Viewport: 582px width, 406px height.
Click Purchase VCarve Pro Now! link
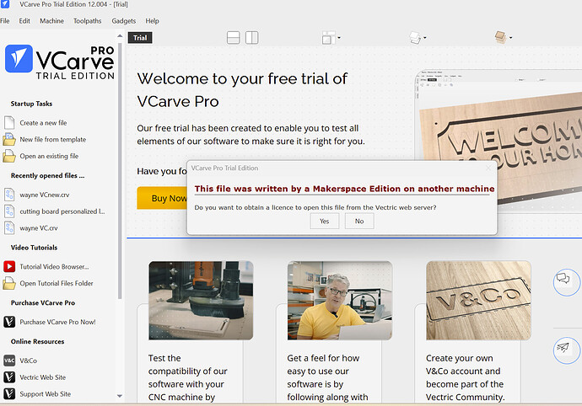[x=59, y=322]
